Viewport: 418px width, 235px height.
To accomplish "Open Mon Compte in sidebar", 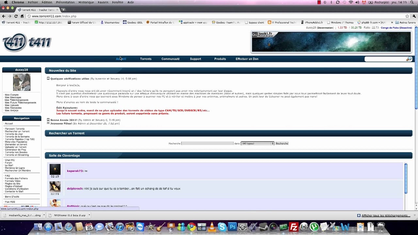I will pyautogui.click(x=12, y=95).
